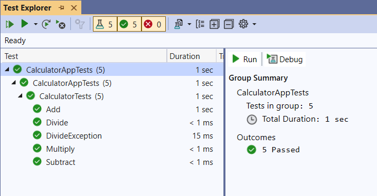Click the Outcomes label
Viewport: 377px width, 196px height.
click(x=256, y=138)
